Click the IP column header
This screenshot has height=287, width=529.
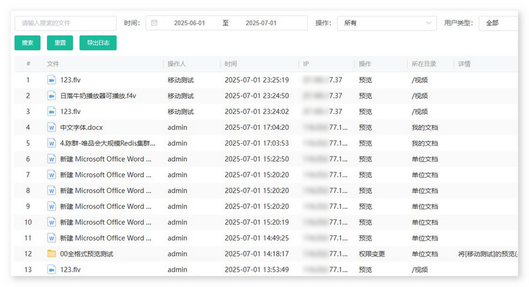[306, 64]
